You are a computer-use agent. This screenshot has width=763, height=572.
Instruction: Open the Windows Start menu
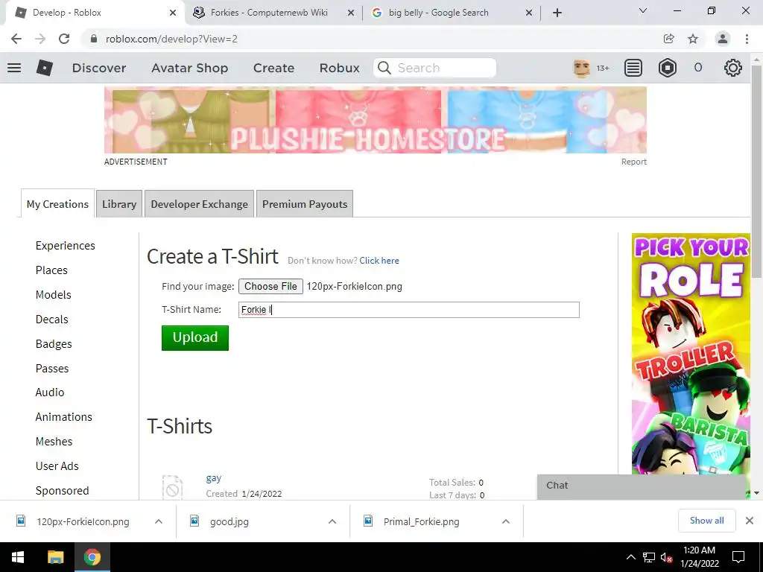[x=18, y=557]
